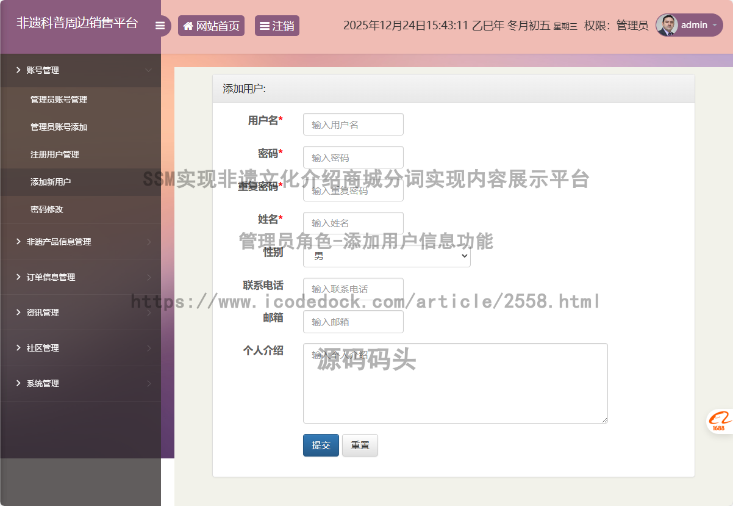
Task: Expand the 非遗产品信息管理 section
Action: [59, 241]
